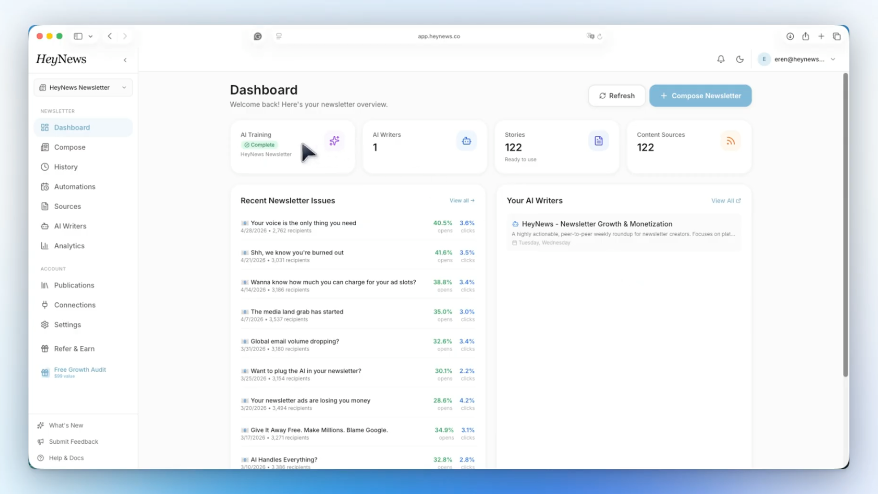This screenshot has height=494, width=878.
Task: Click the page vertical scrollbar
Action: coord(846,225)
